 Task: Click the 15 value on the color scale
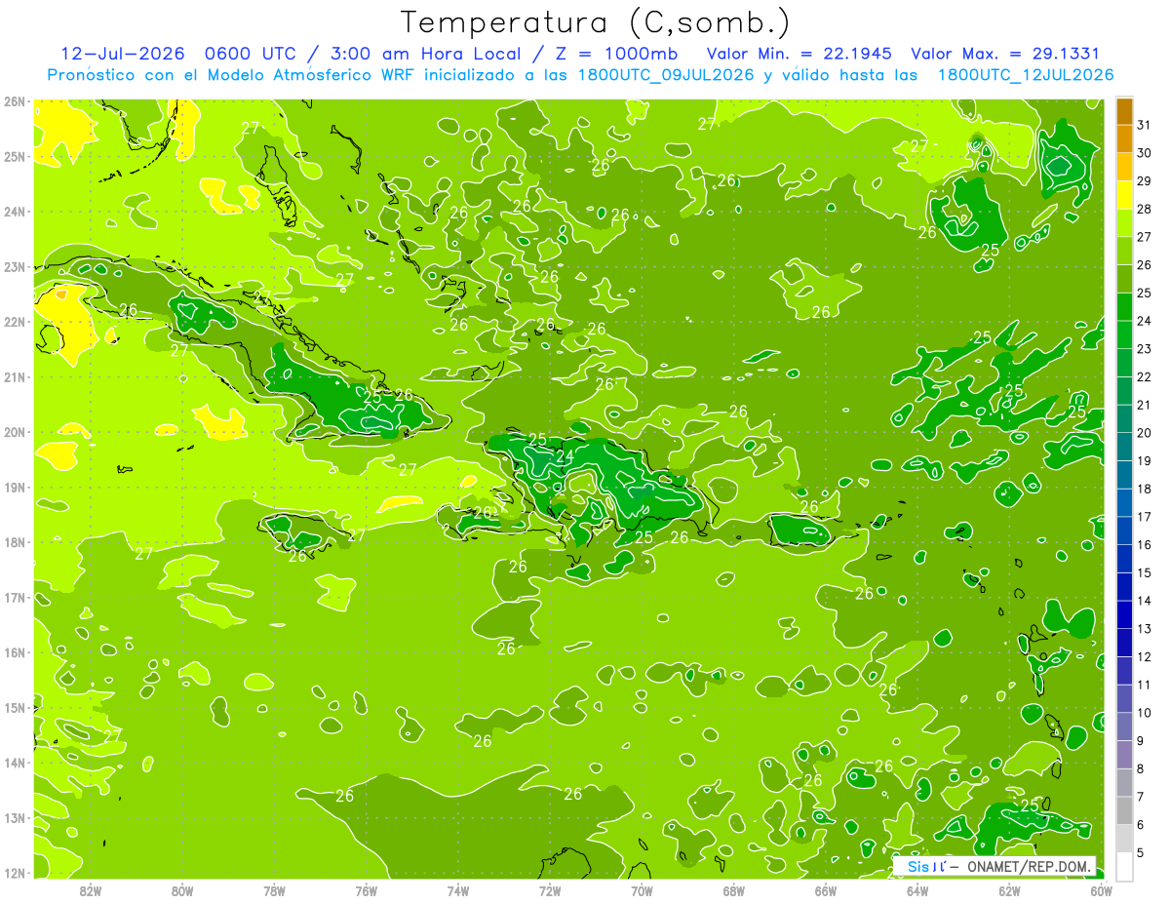coord(1145,572)
